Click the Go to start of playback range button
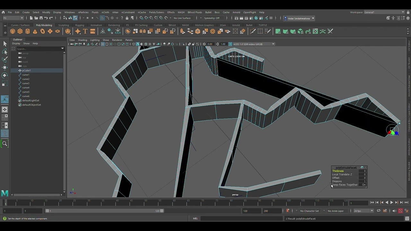411x231 pixels. [x=372, y=202]
